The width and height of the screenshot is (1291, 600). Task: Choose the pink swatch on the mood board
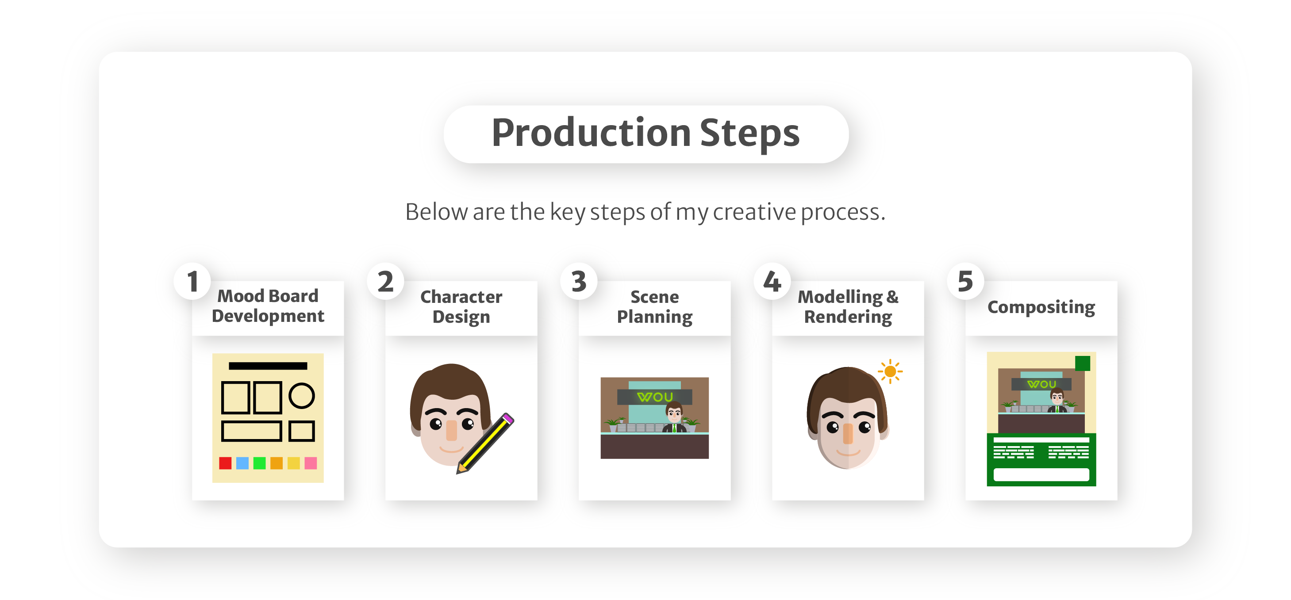click(310, 463)
